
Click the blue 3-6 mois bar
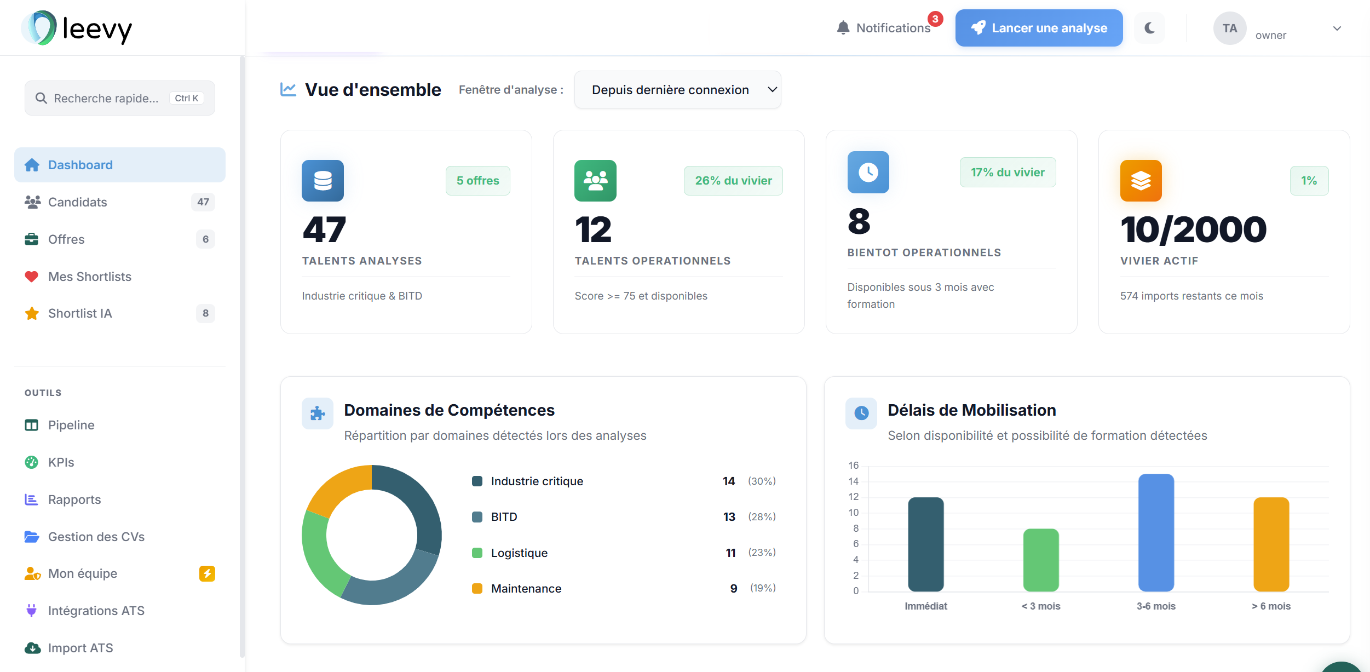(x=1156, y=532)
